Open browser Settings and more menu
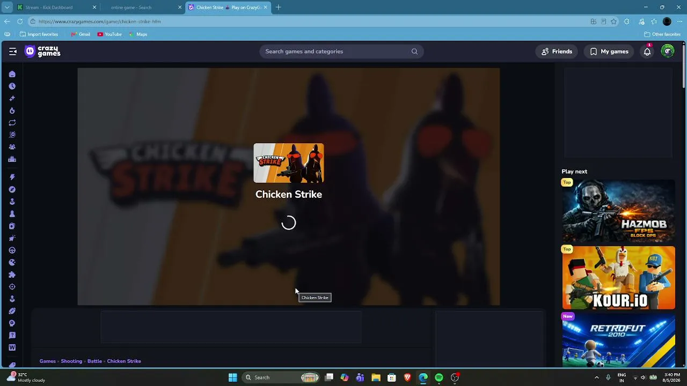 [x=680, y=21]
